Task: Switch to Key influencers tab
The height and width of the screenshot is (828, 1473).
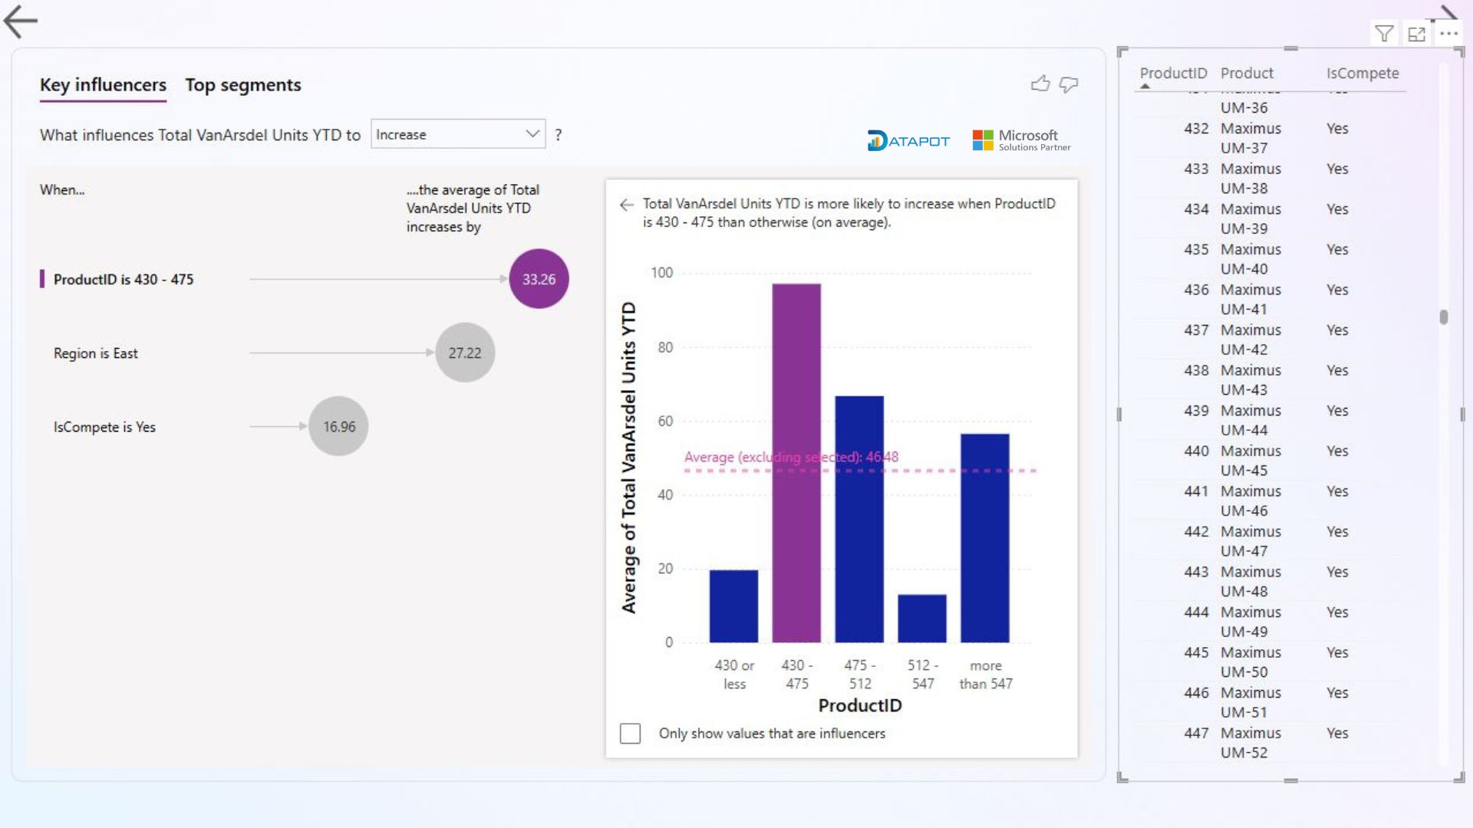Action: (103, 85)
